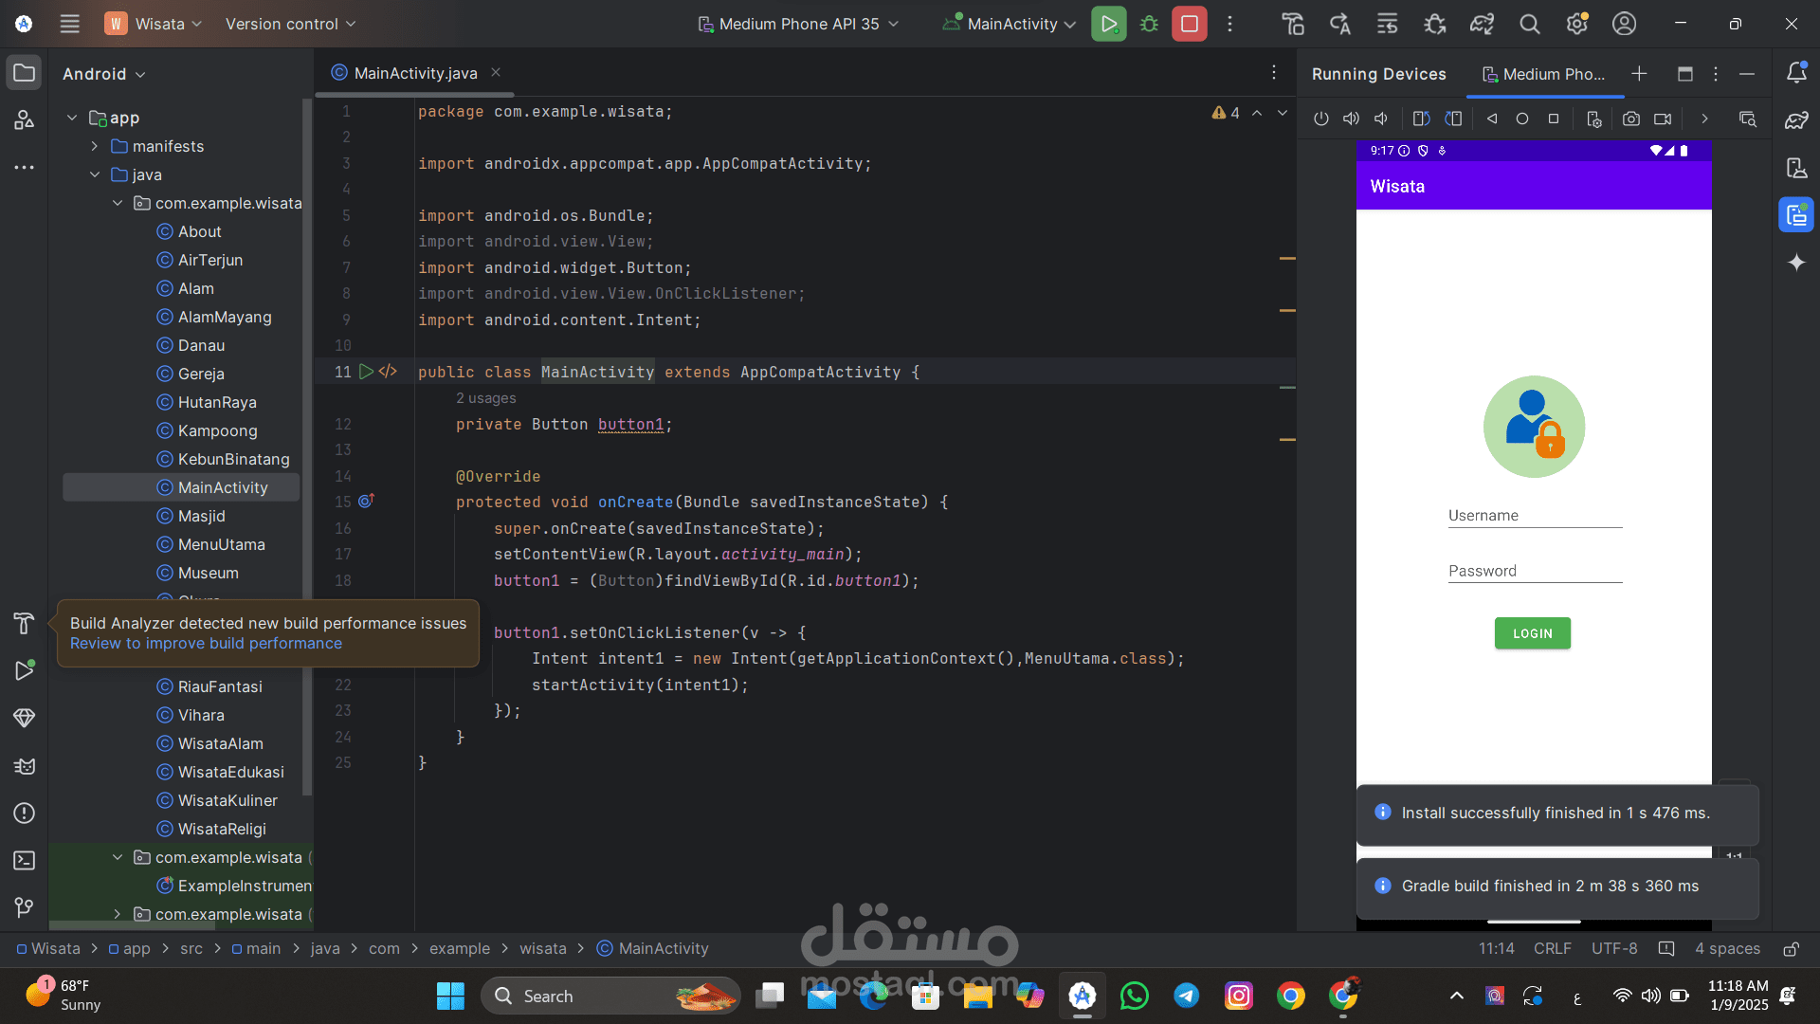Expand the manifests folder
This screenshot has width=1820, height=1024.
click(95, 146)
